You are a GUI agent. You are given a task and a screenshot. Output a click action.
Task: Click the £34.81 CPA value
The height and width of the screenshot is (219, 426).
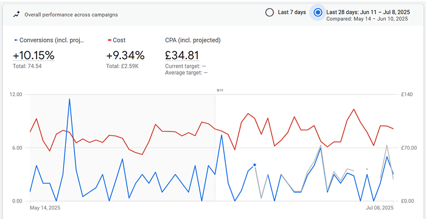click(x=182, y=55)
